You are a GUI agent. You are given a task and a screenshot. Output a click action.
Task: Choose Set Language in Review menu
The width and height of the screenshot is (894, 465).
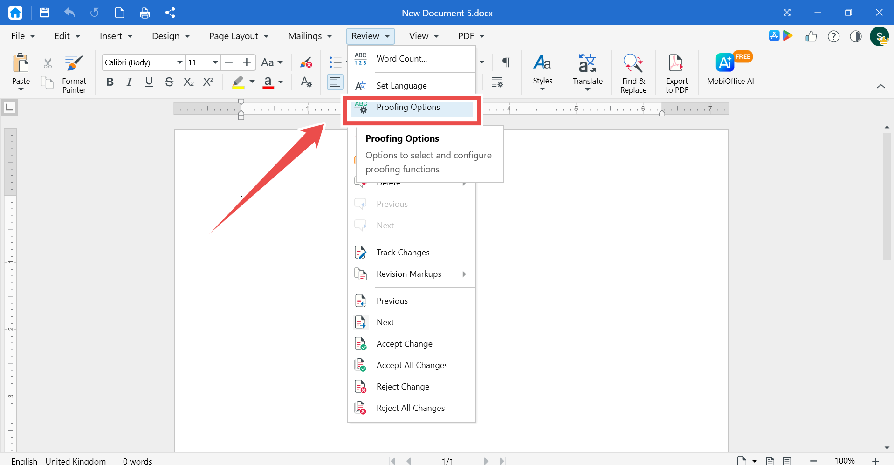411,86
